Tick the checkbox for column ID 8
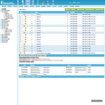 pos(36,39)
